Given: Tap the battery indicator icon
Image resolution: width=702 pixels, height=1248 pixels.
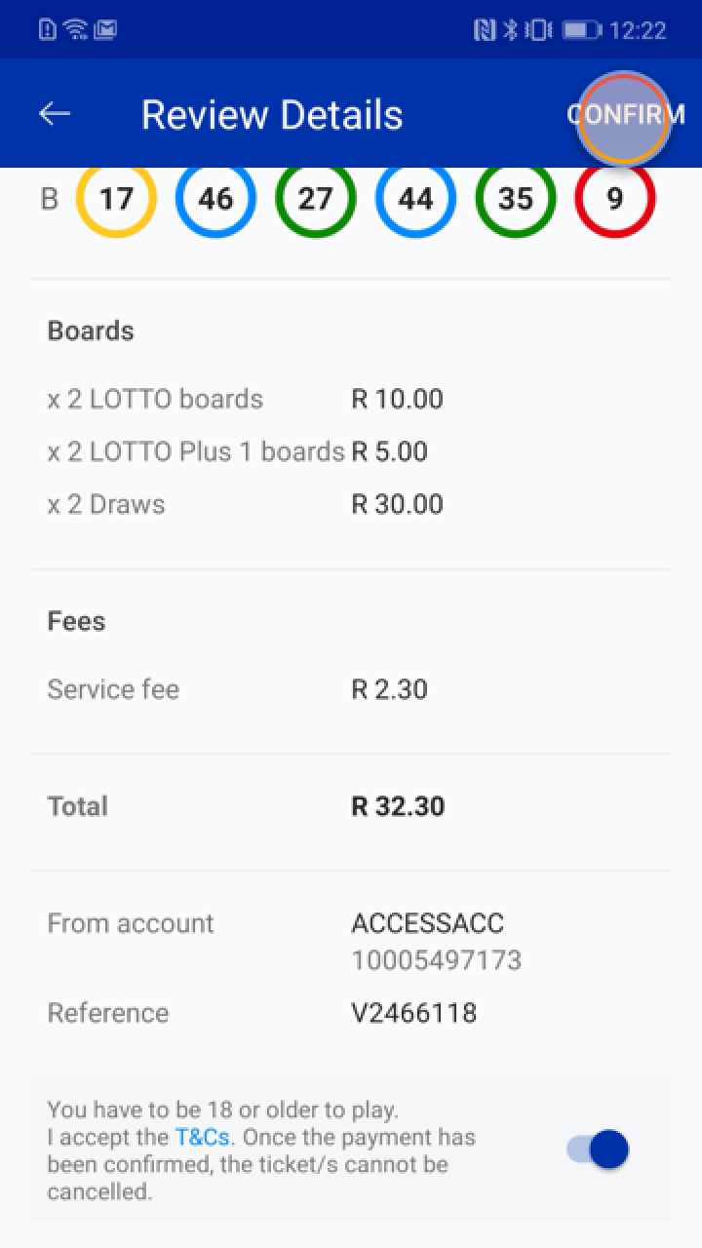Looking at the screenshot, I should (x=581, y=30).
